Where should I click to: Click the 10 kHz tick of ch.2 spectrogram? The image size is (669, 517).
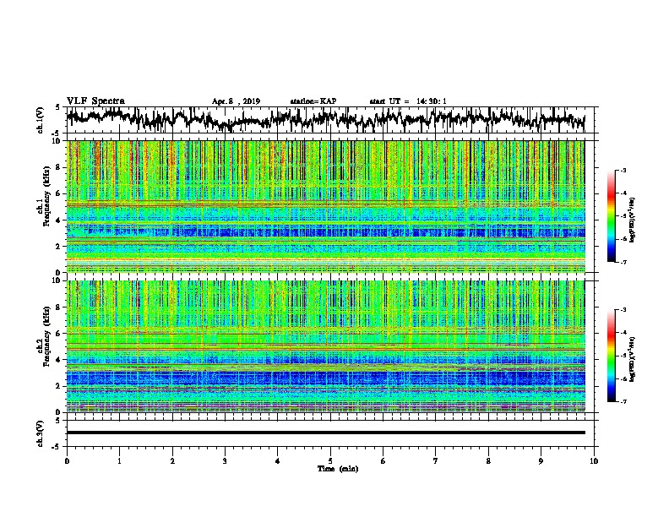pyautogui.click(x=57, y=280)
